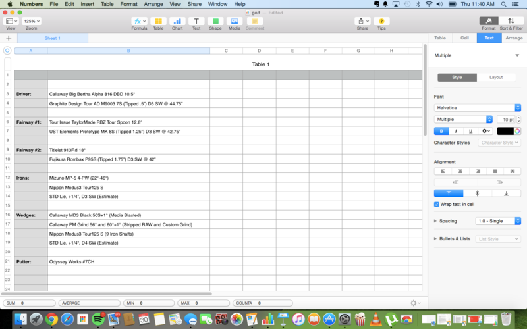Open Spotify from the Dock

coord(98,319)
